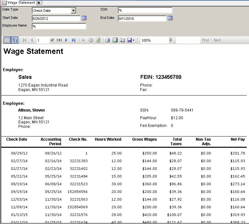Image resolution: width=249 pixels, height=224 pixels.
Task: Go to first page of report
Action: tap(24, 40)
